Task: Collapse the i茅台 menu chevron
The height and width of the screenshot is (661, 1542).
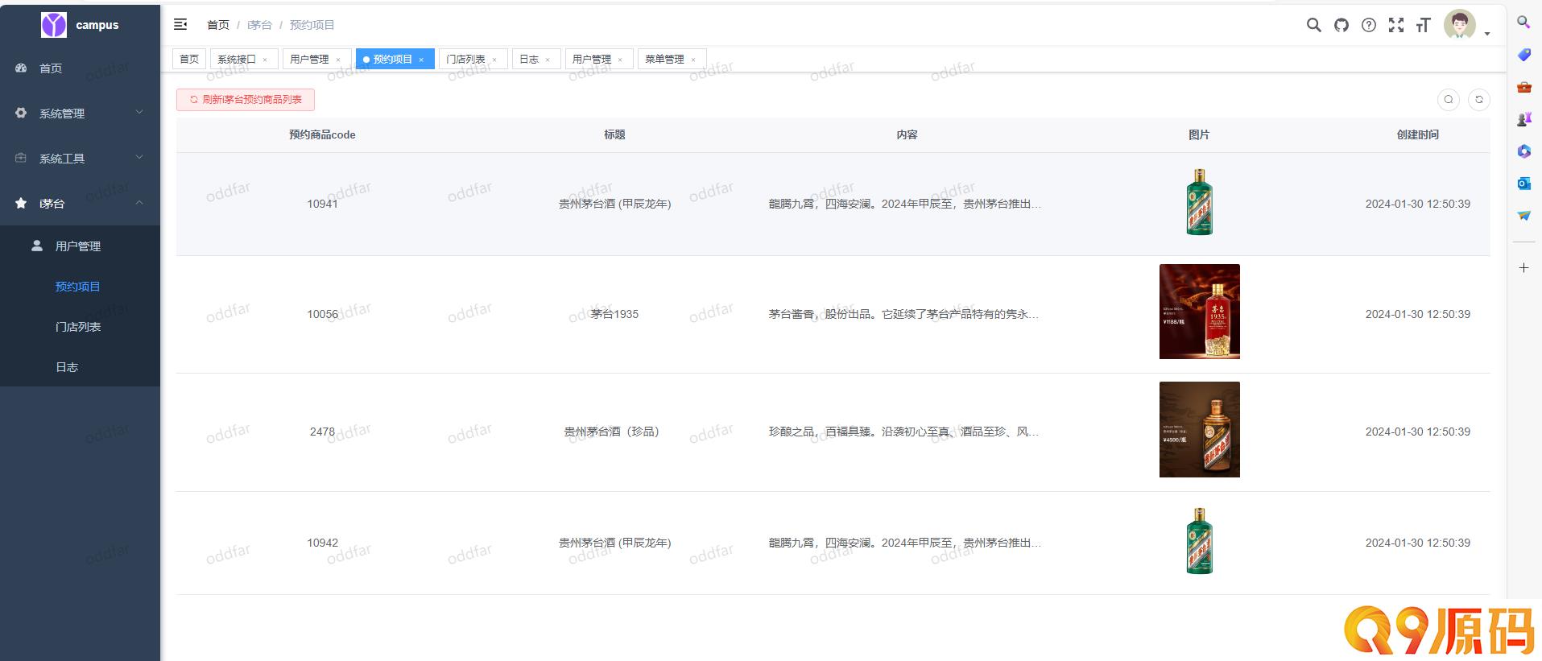Action: coord(139,203)
